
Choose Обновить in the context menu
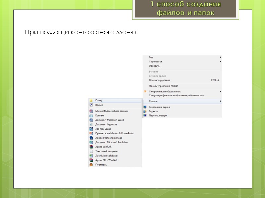point(182,66)
